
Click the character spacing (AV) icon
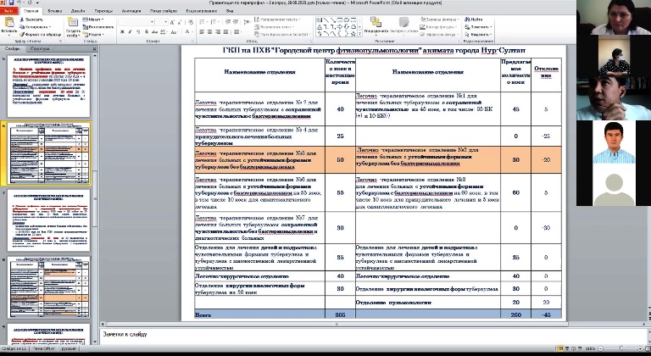[163, 32]
